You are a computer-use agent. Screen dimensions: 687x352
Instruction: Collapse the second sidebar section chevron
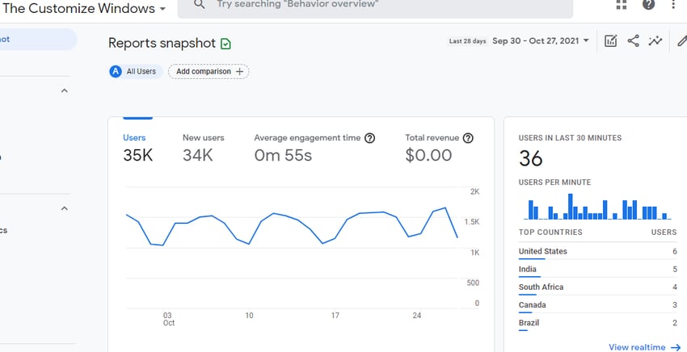[x=65, y=208]
